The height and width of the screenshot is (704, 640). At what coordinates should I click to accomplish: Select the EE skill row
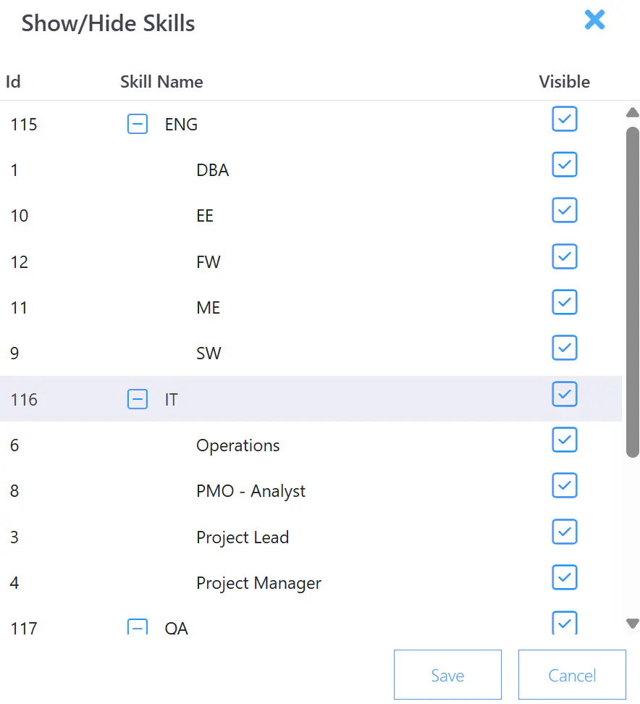point(311,216)
